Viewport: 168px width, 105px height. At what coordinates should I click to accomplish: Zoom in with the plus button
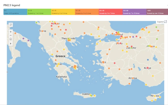coord(11,32)
